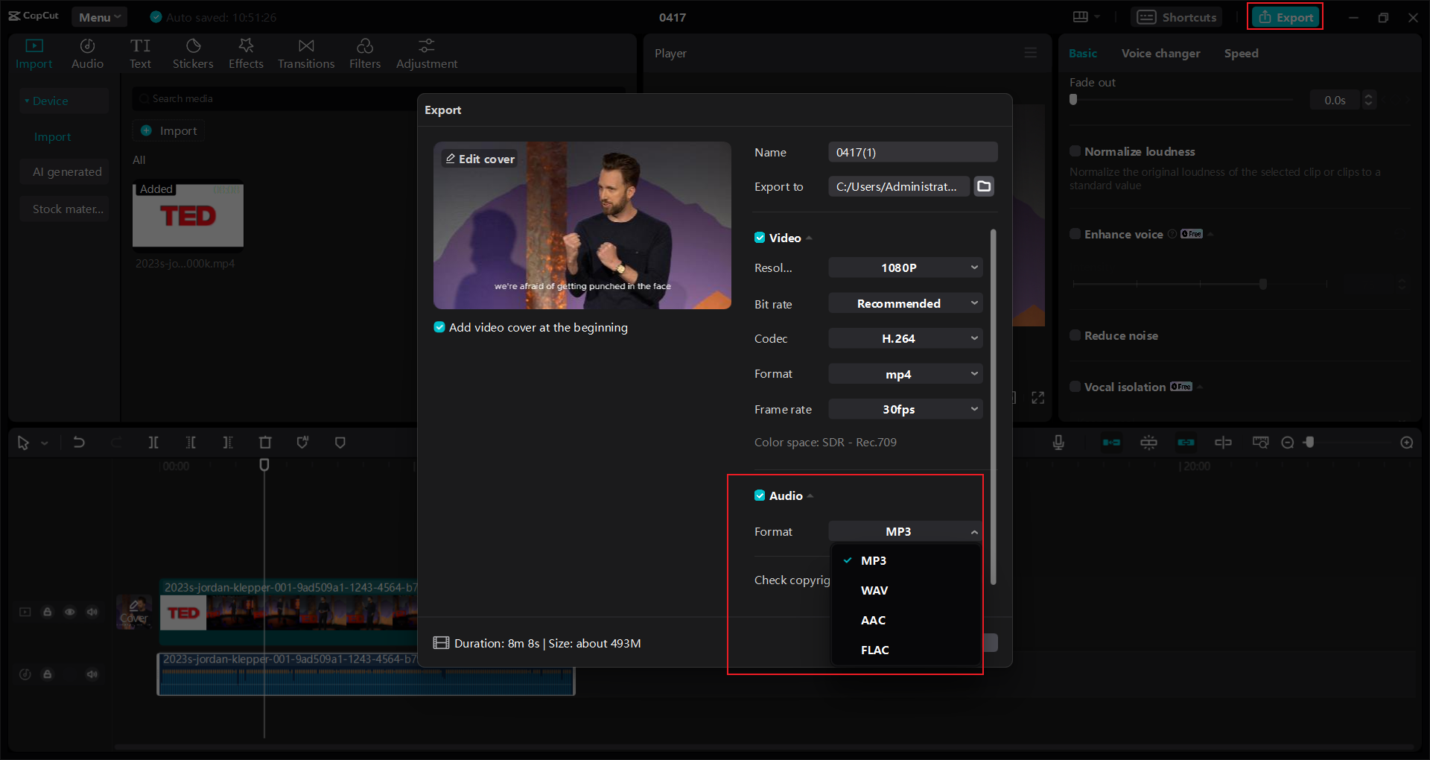Open the Effects panel

[246, 54]
